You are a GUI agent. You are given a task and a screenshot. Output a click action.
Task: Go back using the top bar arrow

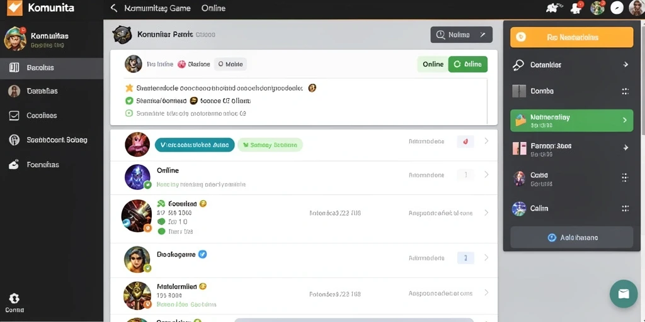click(114, 8)
